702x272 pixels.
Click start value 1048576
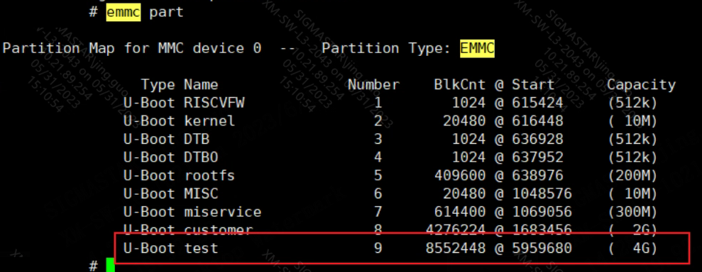click(542, 193)
